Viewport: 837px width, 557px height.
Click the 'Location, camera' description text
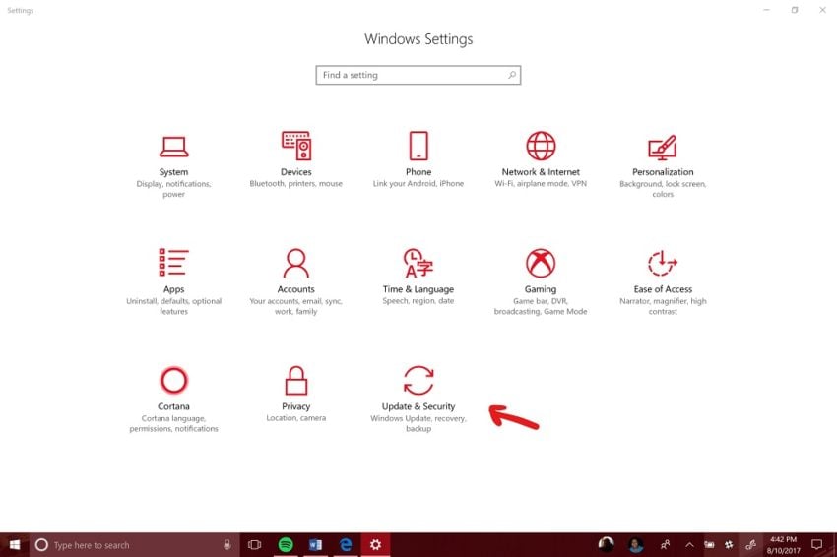tap(295, 418)
